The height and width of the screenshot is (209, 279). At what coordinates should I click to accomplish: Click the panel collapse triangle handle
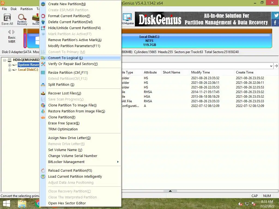170,191
